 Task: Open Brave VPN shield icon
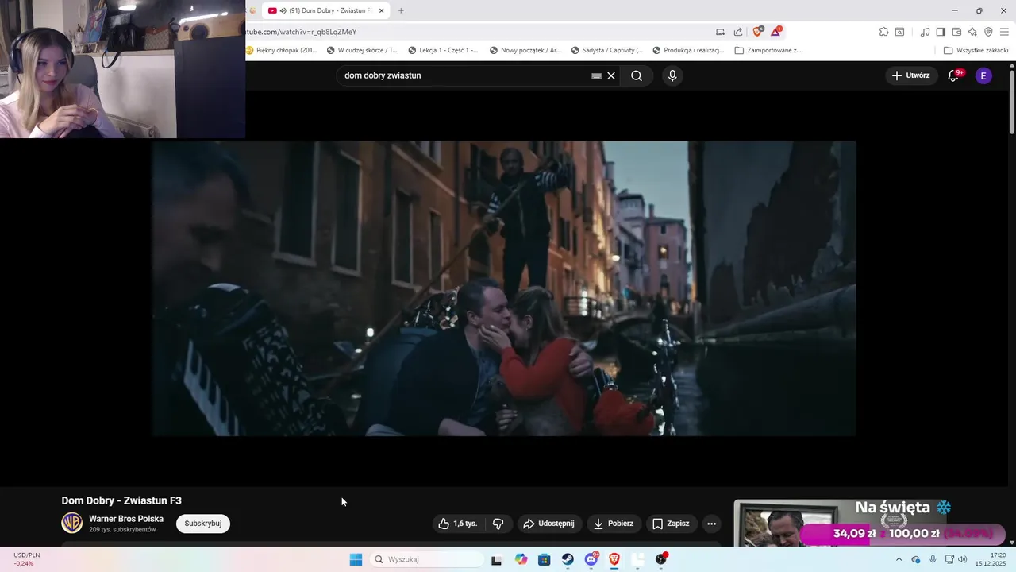(x=988, y=32)
